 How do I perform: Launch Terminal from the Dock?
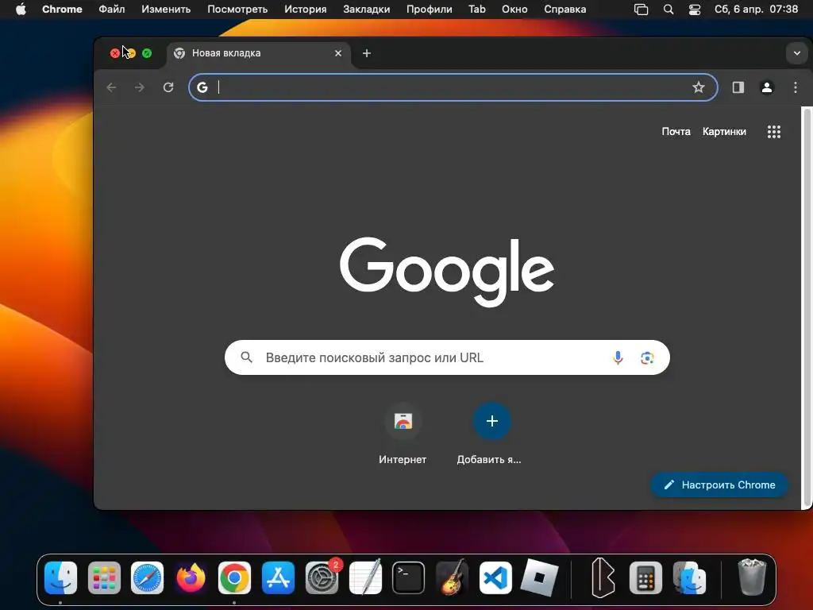click(x=409, y=578)
